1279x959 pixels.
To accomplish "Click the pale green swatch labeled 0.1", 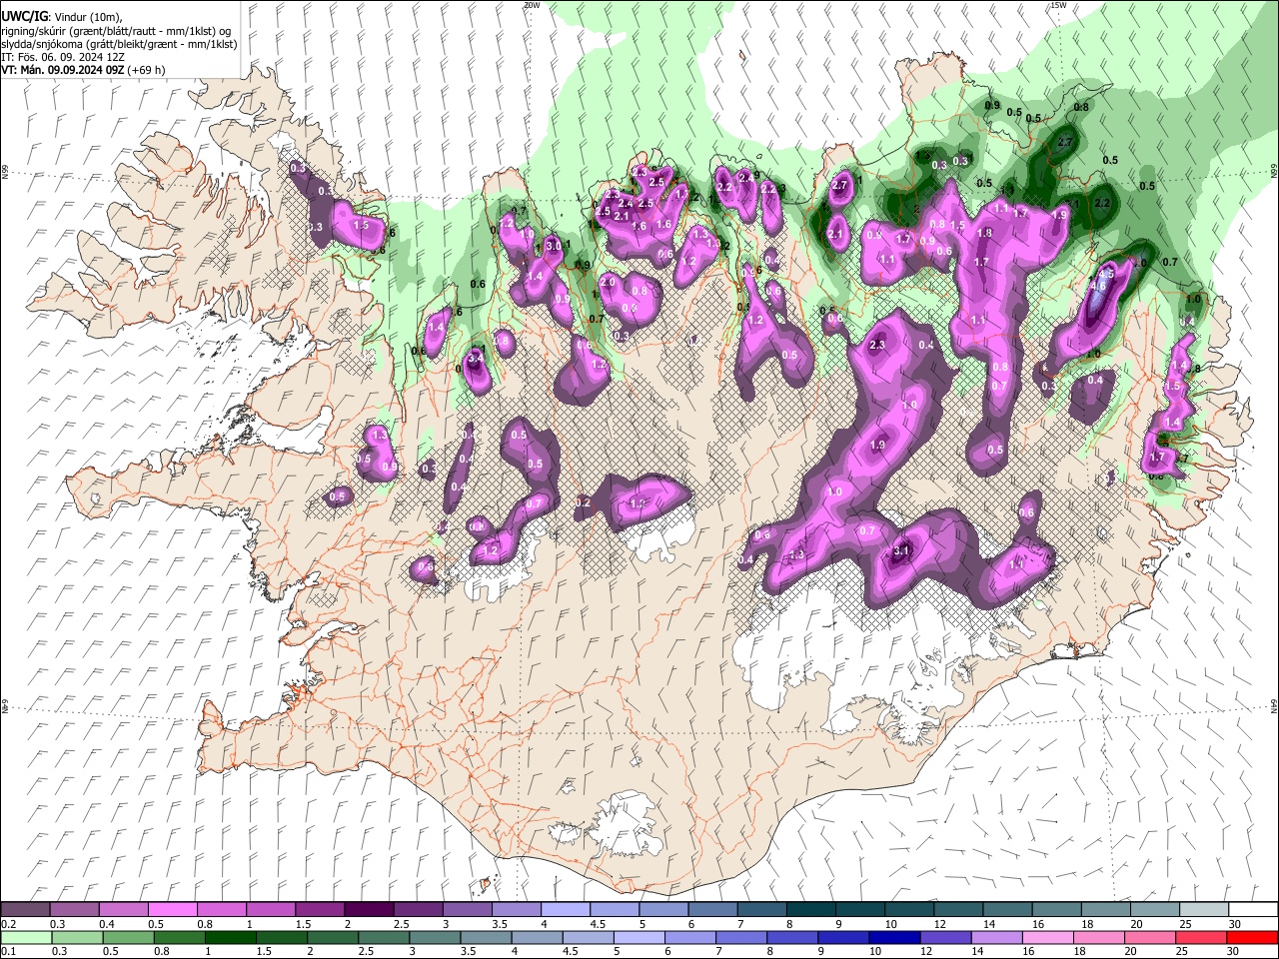I will [25, 937].
